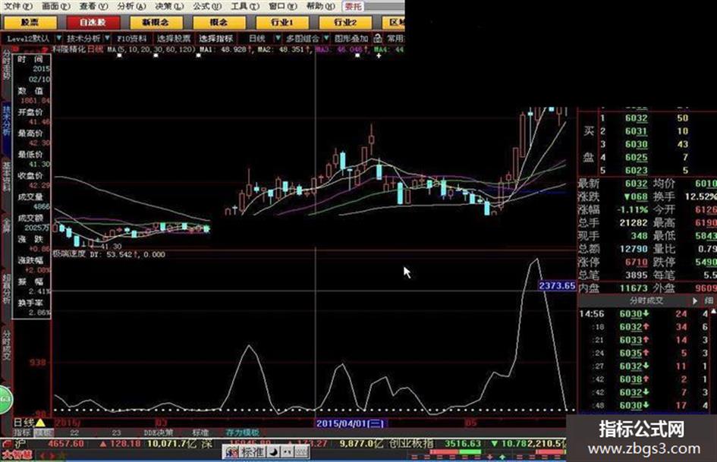The width and height of the screenshot is (717, 462).
Task: Open the 分析 menu
Action: point(131,6)
